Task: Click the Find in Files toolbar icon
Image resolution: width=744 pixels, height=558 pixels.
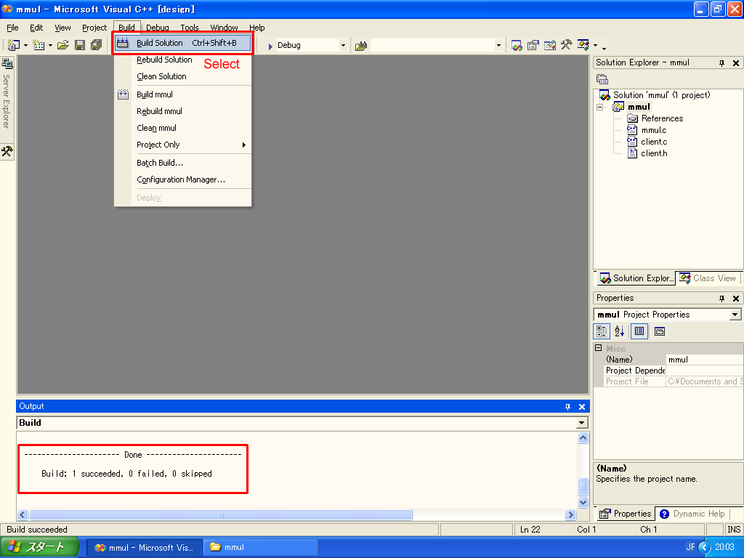Action: 361,46
